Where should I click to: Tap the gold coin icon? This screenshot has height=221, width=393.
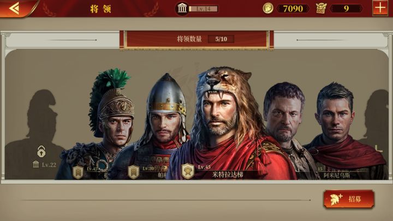[267, 8]
